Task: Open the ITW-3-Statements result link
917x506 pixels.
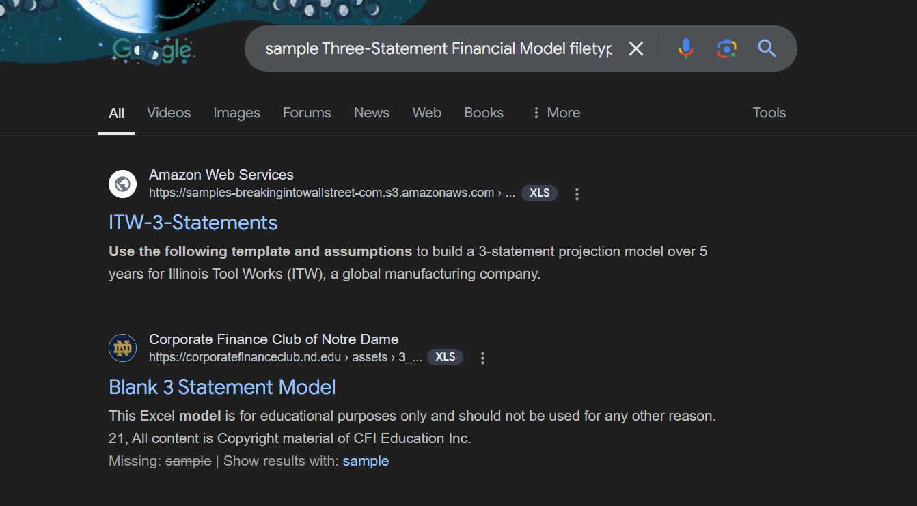Action: 193,223
